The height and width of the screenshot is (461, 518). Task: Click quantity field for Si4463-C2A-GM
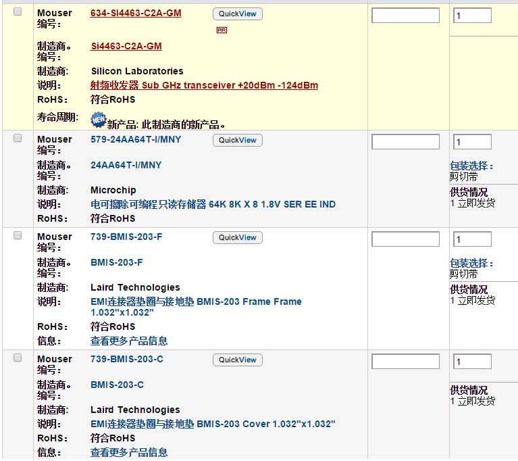(472, 16)
